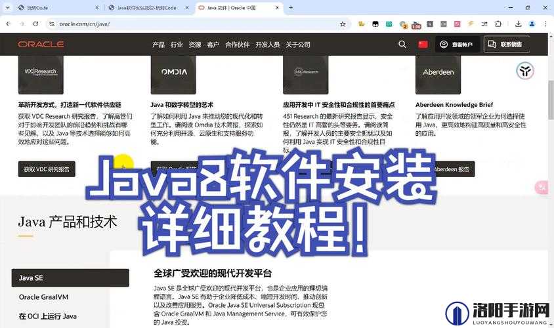554x328 pixels.
Task: Open the tab search chevron at top-left
Action: [8, 7]
